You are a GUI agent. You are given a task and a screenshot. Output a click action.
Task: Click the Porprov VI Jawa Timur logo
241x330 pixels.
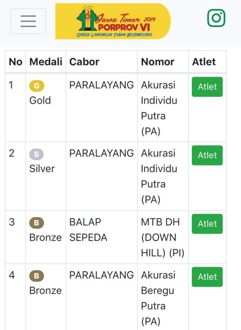coord(113,21)
